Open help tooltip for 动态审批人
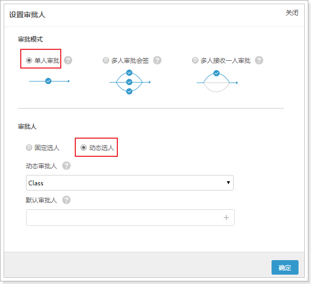This screenshot has height=284, width=311. [66, 166]
